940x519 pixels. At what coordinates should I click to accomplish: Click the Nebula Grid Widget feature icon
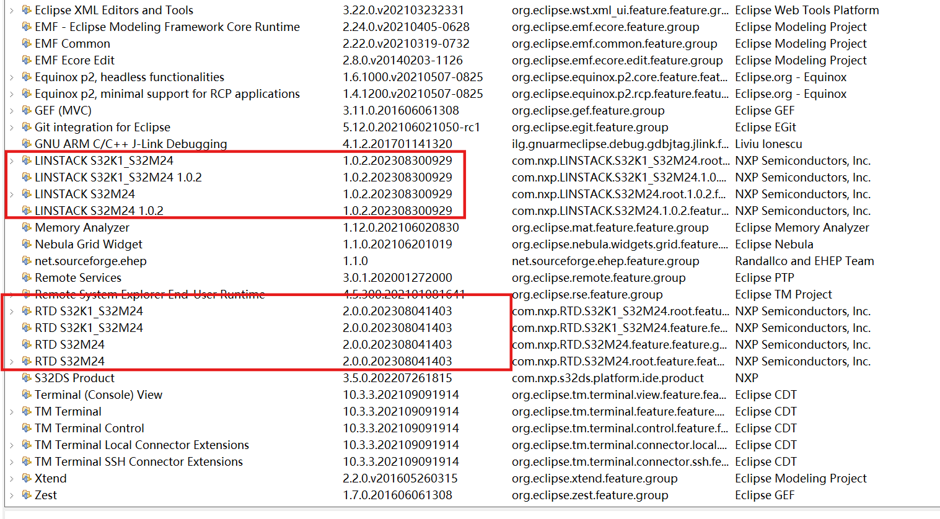(26, 244)
